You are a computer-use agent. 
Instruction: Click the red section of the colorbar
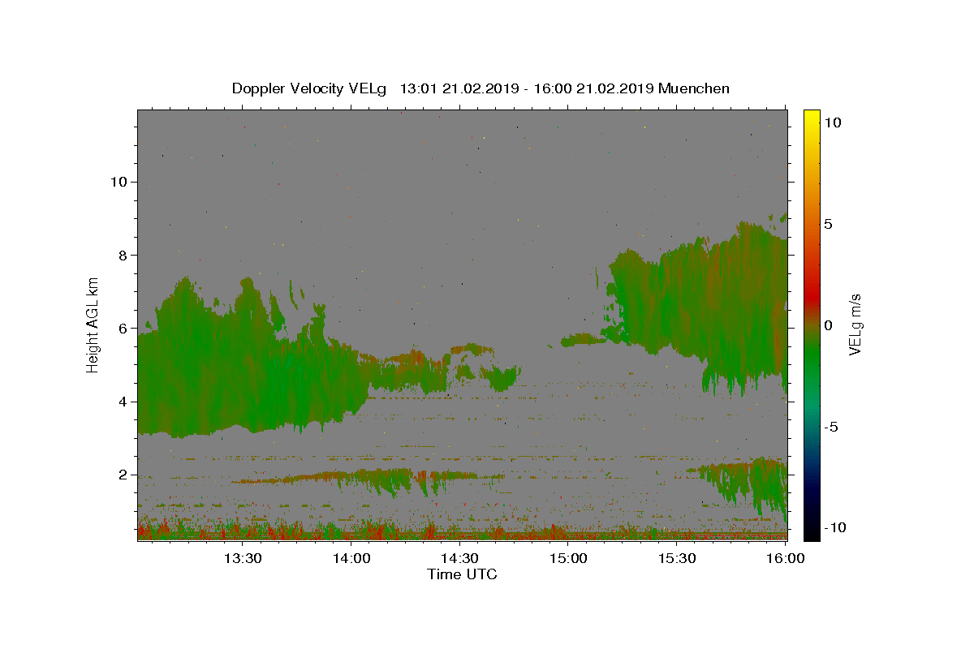click(x=812, y=296)
